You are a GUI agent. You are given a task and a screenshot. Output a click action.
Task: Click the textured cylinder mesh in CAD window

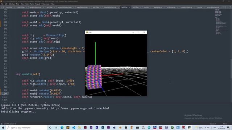coord(94,77)
